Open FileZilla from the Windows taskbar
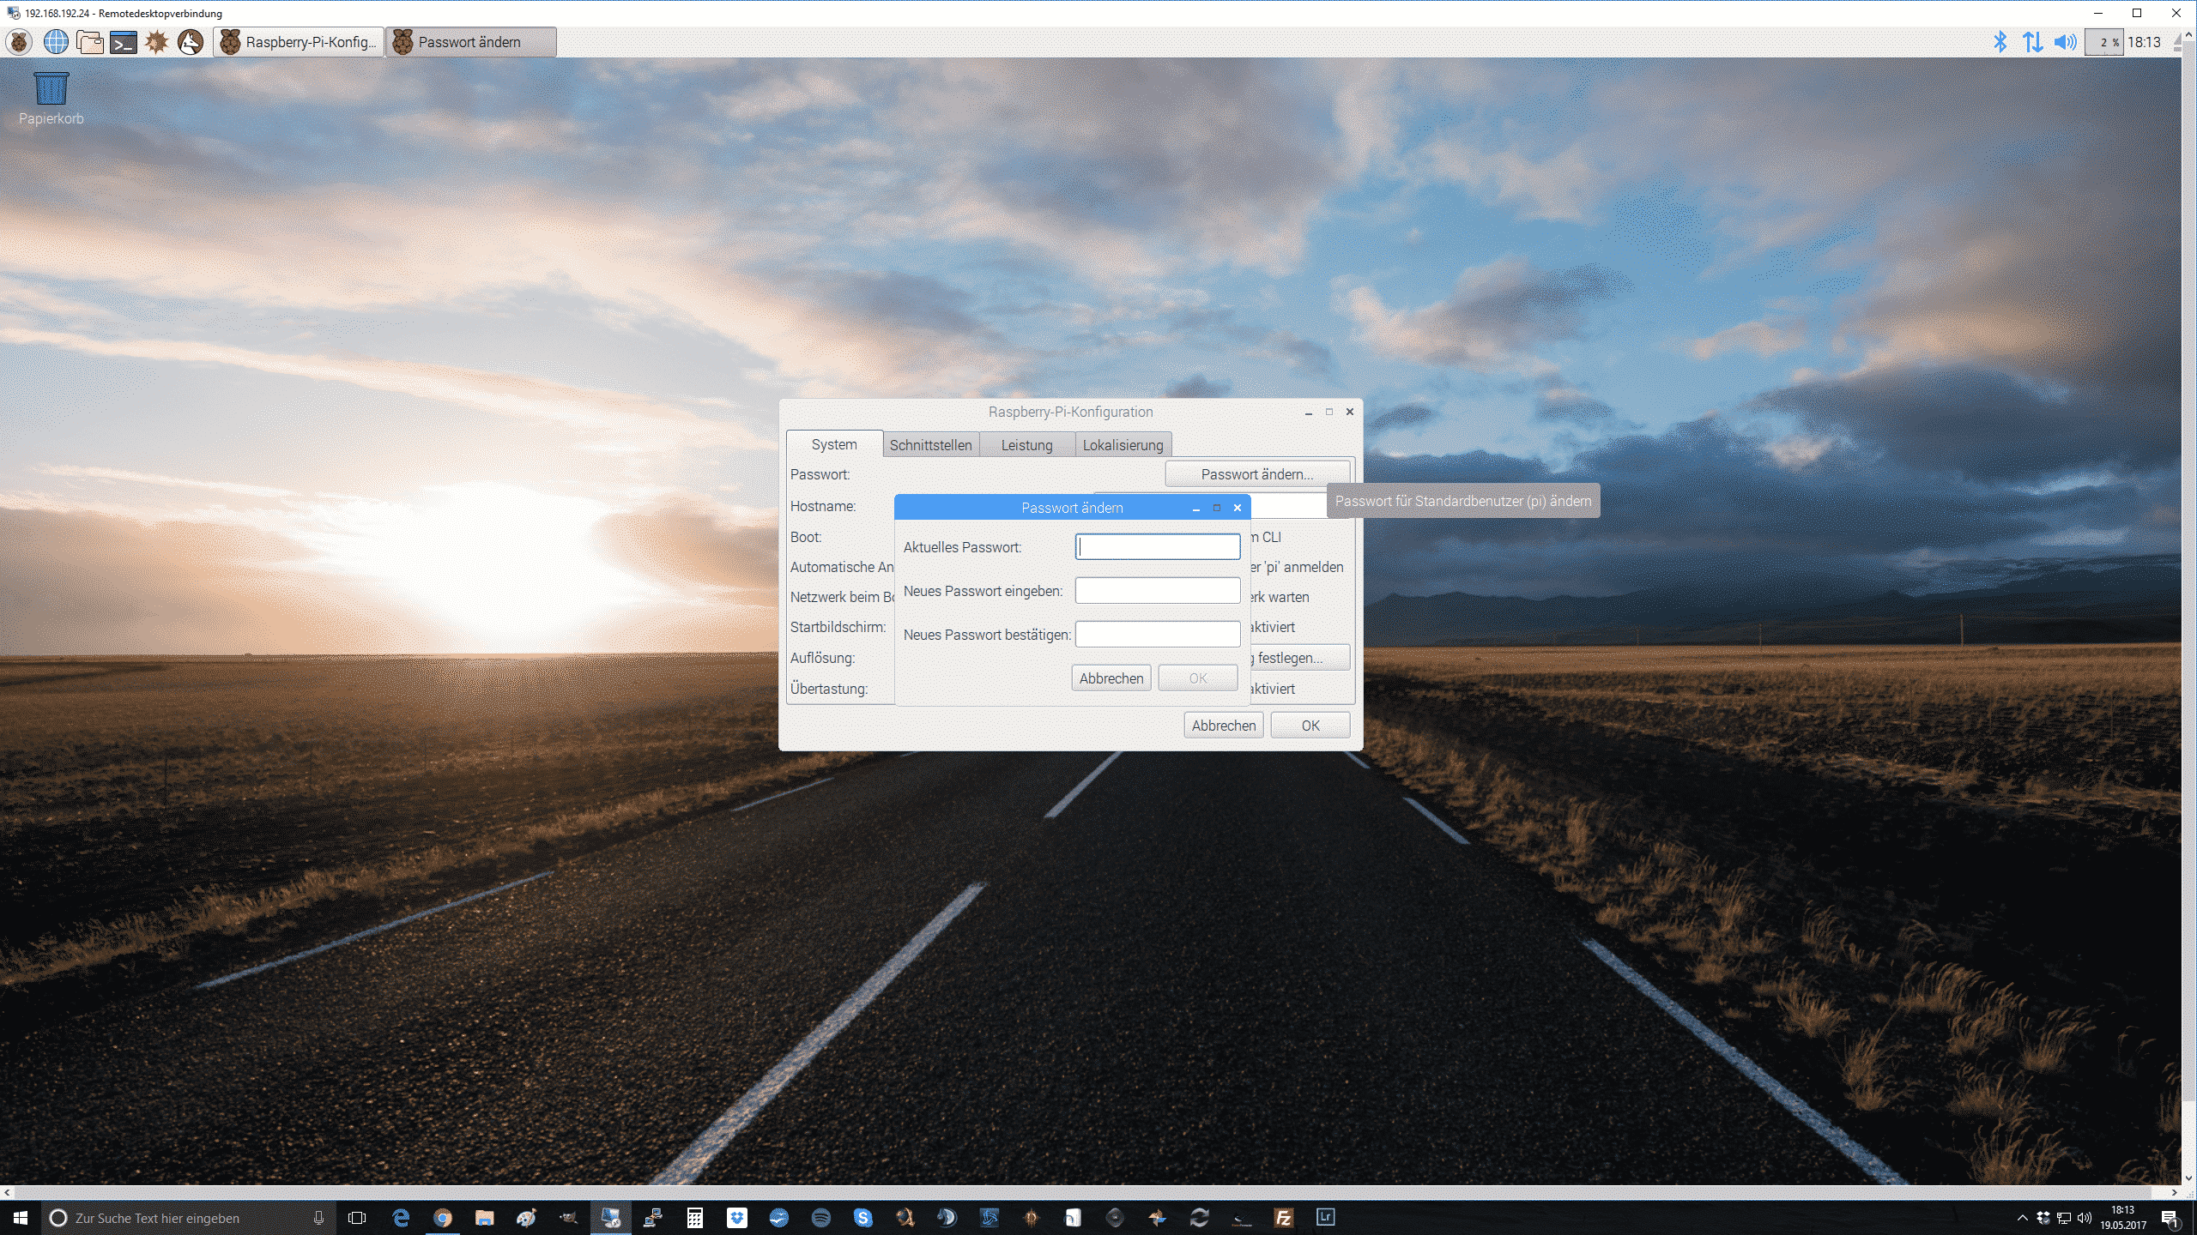2197x1235 pixels. pyautogui.click(x=1284, y=1218)
